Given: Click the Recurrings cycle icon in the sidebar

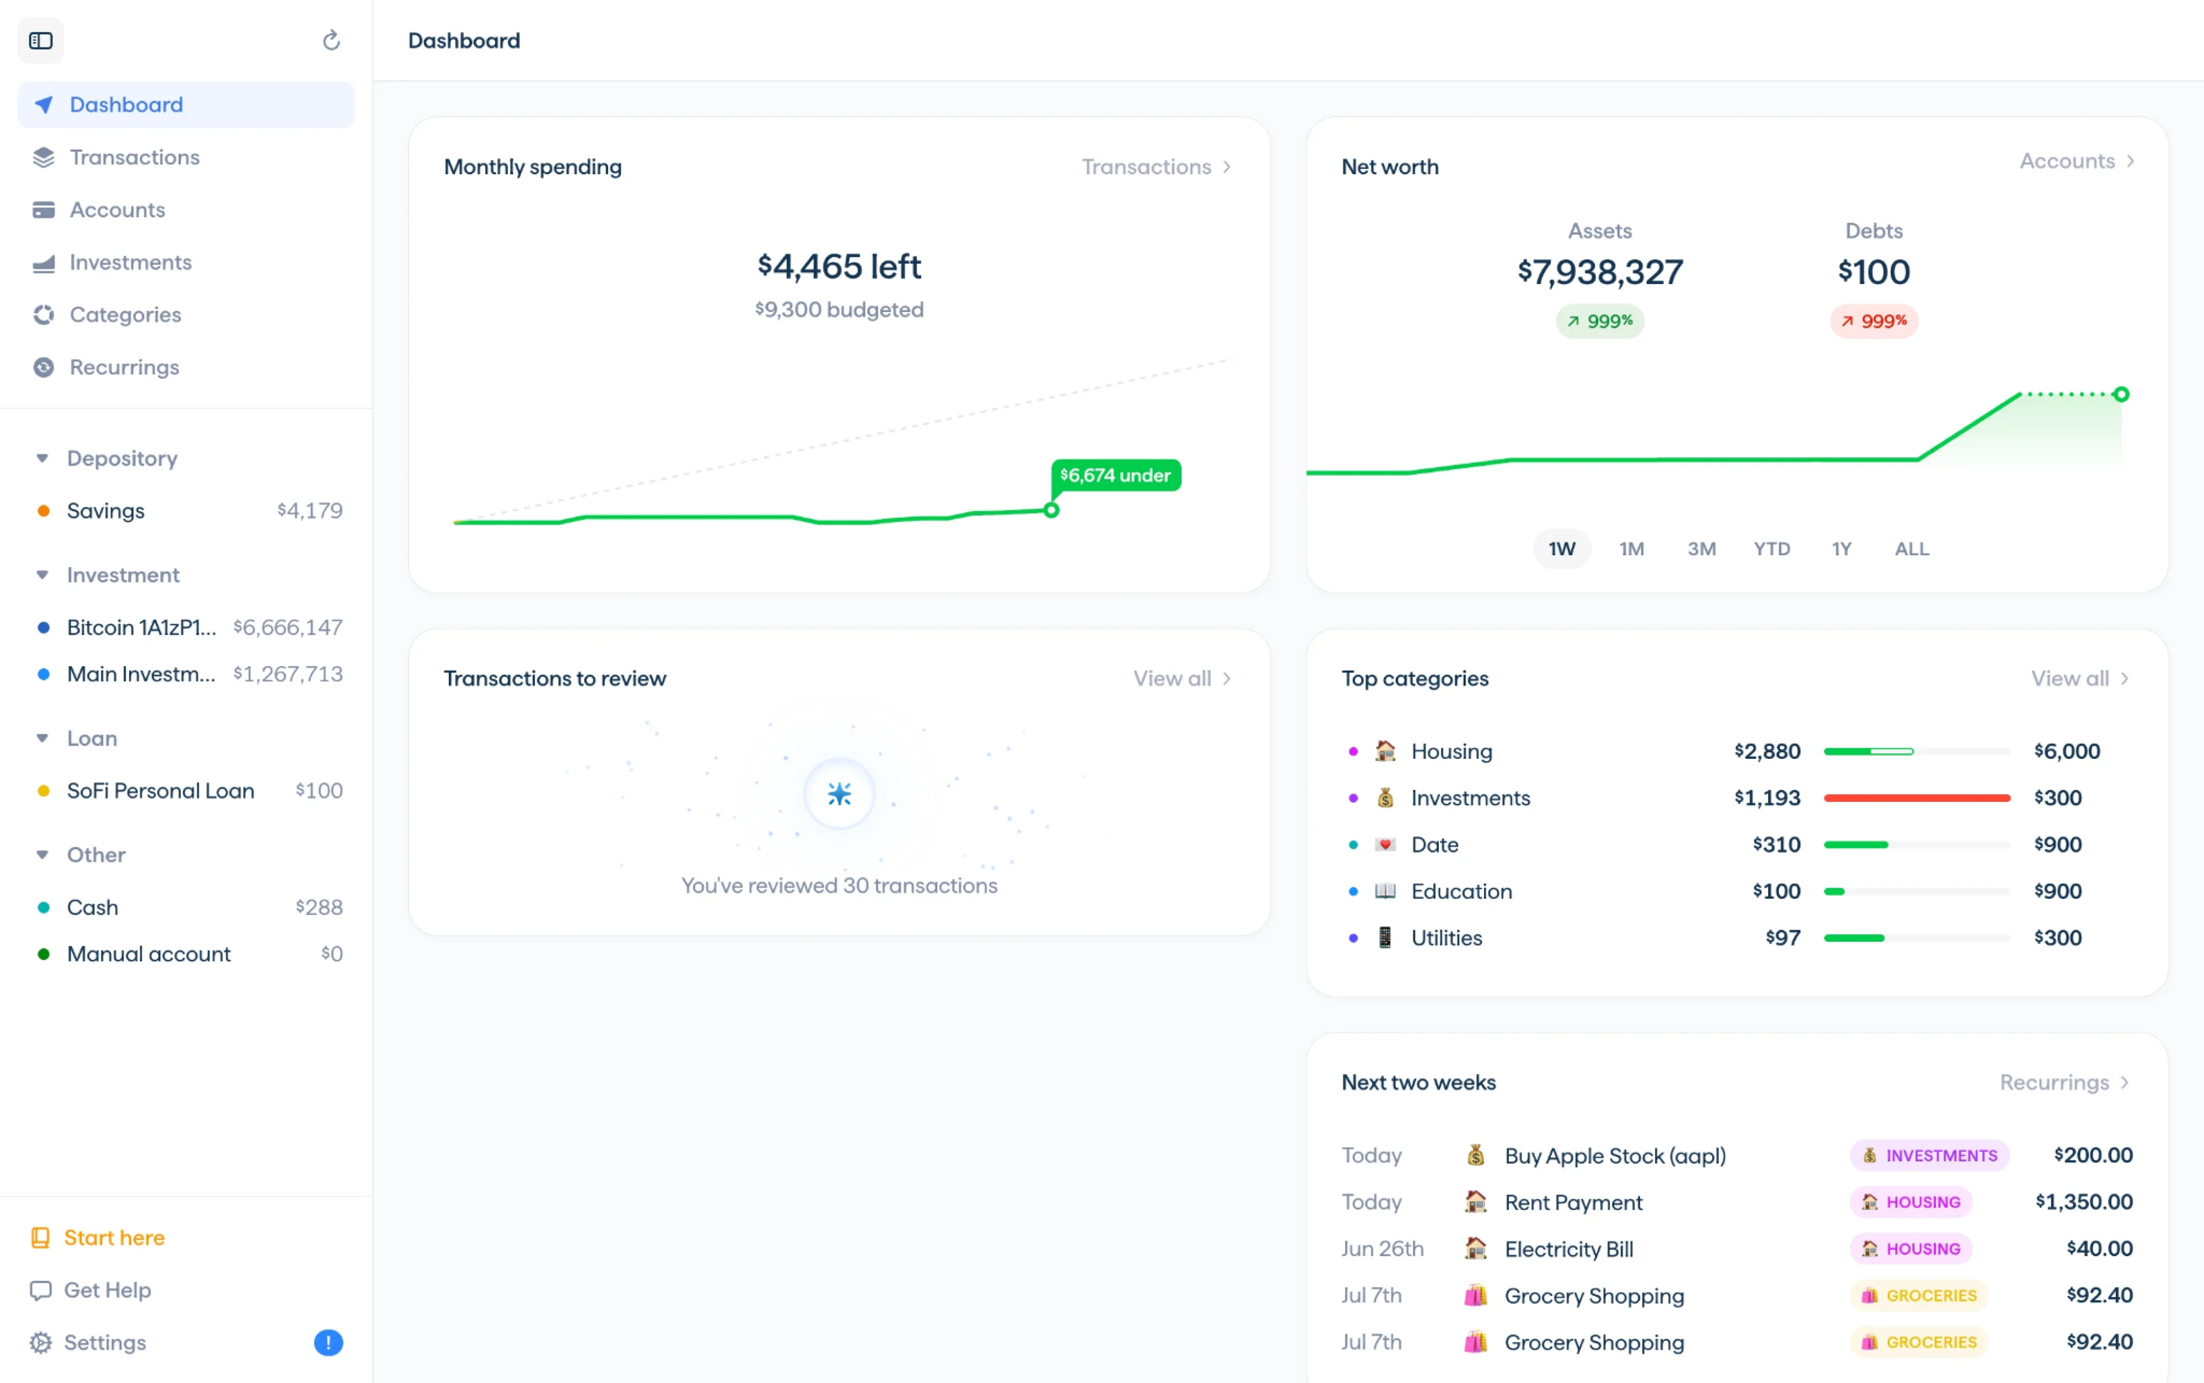Looking at the screenshot, I should (43, 367).
